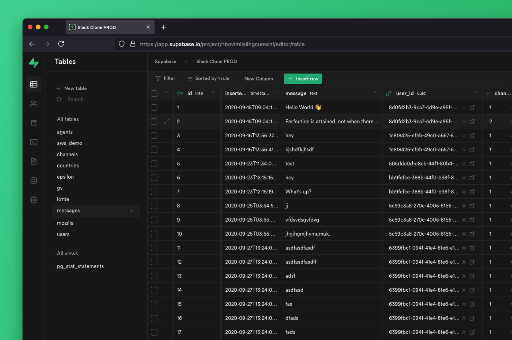Open a new browser tab with plus

click(x=164, y=27)
